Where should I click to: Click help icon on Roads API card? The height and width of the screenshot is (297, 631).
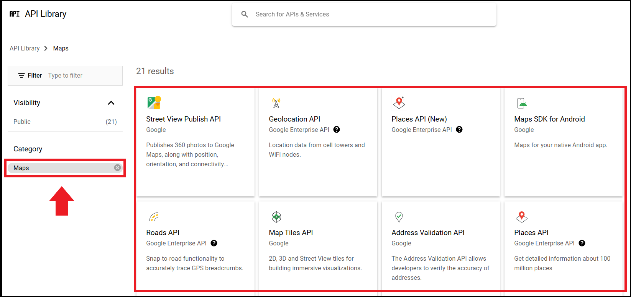point(214,243)
